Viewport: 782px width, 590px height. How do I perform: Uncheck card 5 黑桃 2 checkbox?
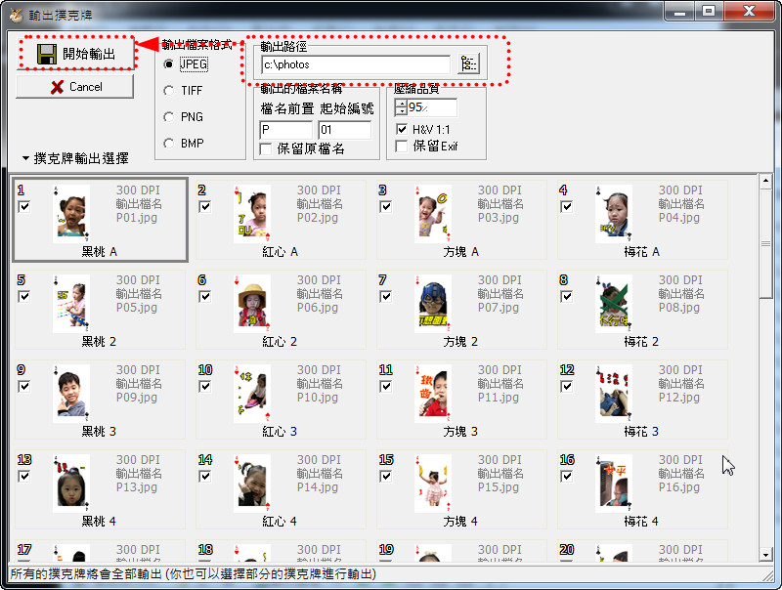pos(23,297)
